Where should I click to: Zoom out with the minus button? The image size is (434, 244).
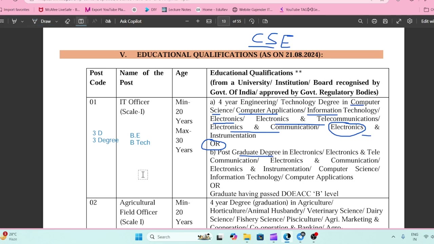[187, 21]
